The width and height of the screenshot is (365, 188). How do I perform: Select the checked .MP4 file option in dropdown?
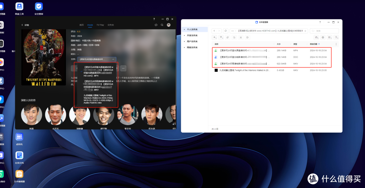point(98,71)
